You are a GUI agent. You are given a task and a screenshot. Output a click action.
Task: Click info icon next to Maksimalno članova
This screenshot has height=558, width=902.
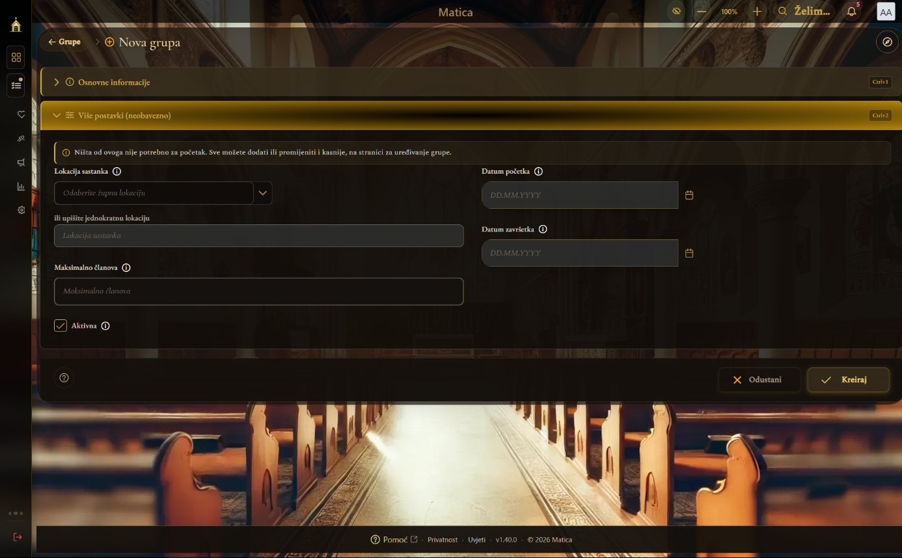coord(126,268)
